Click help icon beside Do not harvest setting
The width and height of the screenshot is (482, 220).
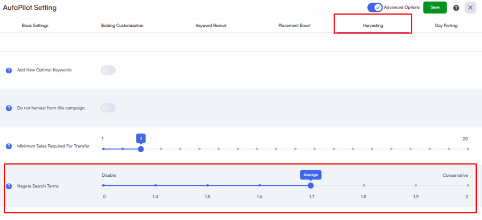(8, 108)
